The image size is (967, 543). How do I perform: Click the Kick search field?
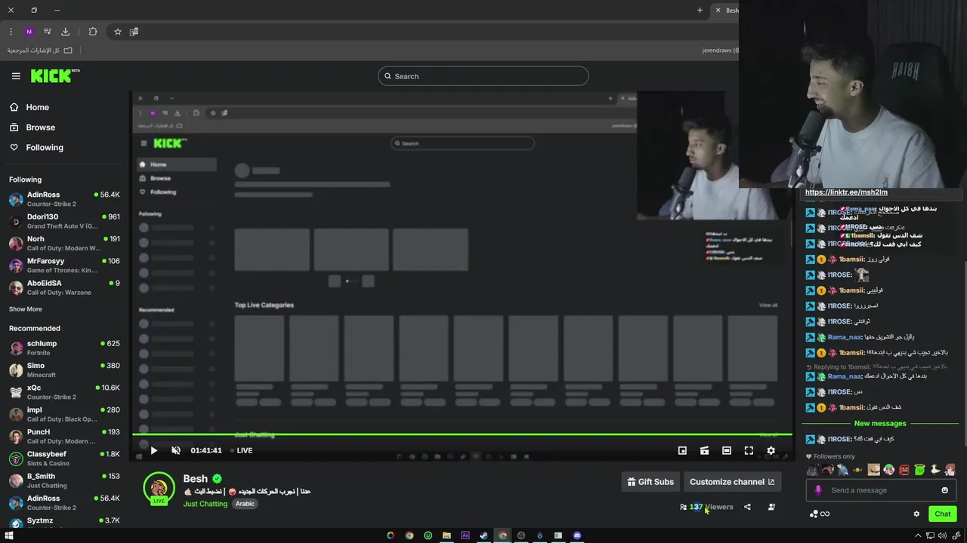483,76
